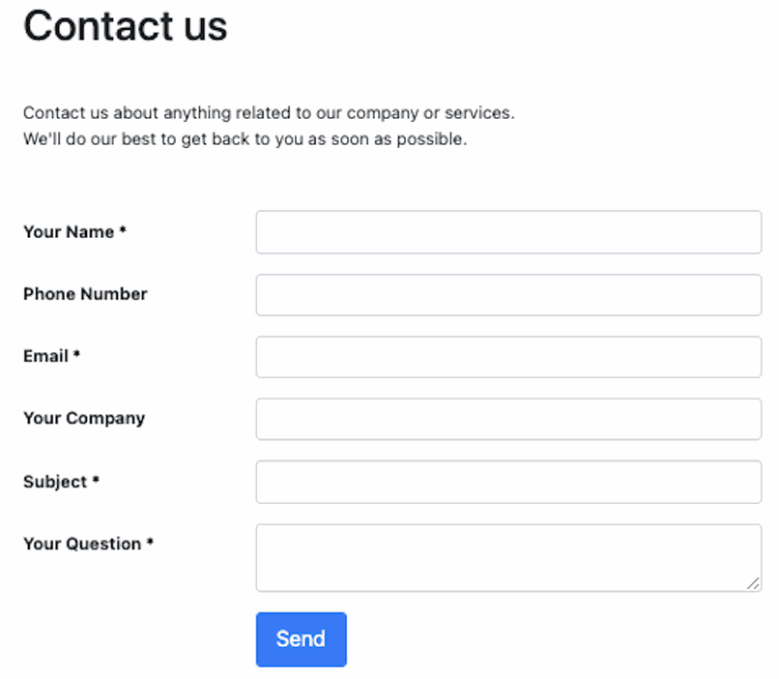Click the required asterisk next to Email
This screenshot has width=779, height=679.
pos(76,356)
